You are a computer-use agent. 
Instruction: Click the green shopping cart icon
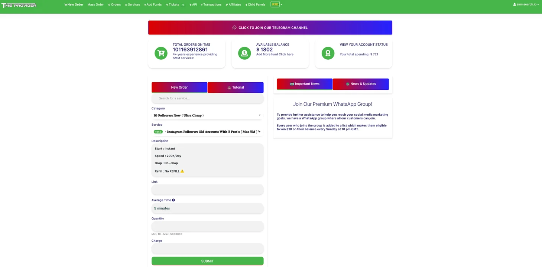click(161, 53)
